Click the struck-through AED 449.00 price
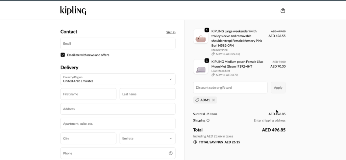This screenshot has width=346, height=160. 278,31
